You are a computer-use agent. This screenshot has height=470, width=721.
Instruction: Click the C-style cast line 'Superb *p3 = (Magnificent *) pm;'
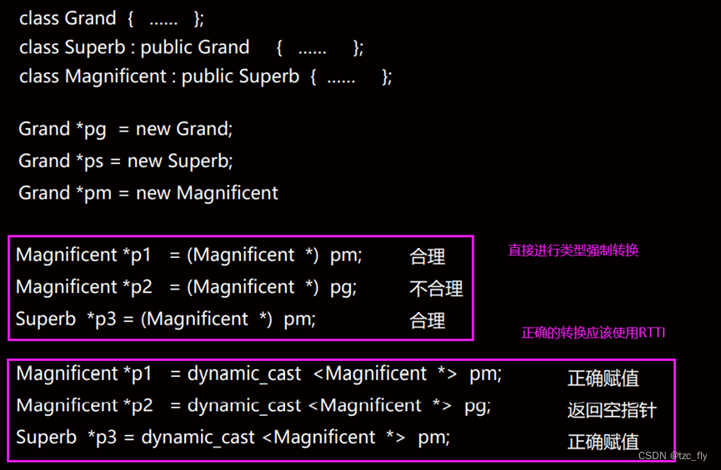pos(166,319)
